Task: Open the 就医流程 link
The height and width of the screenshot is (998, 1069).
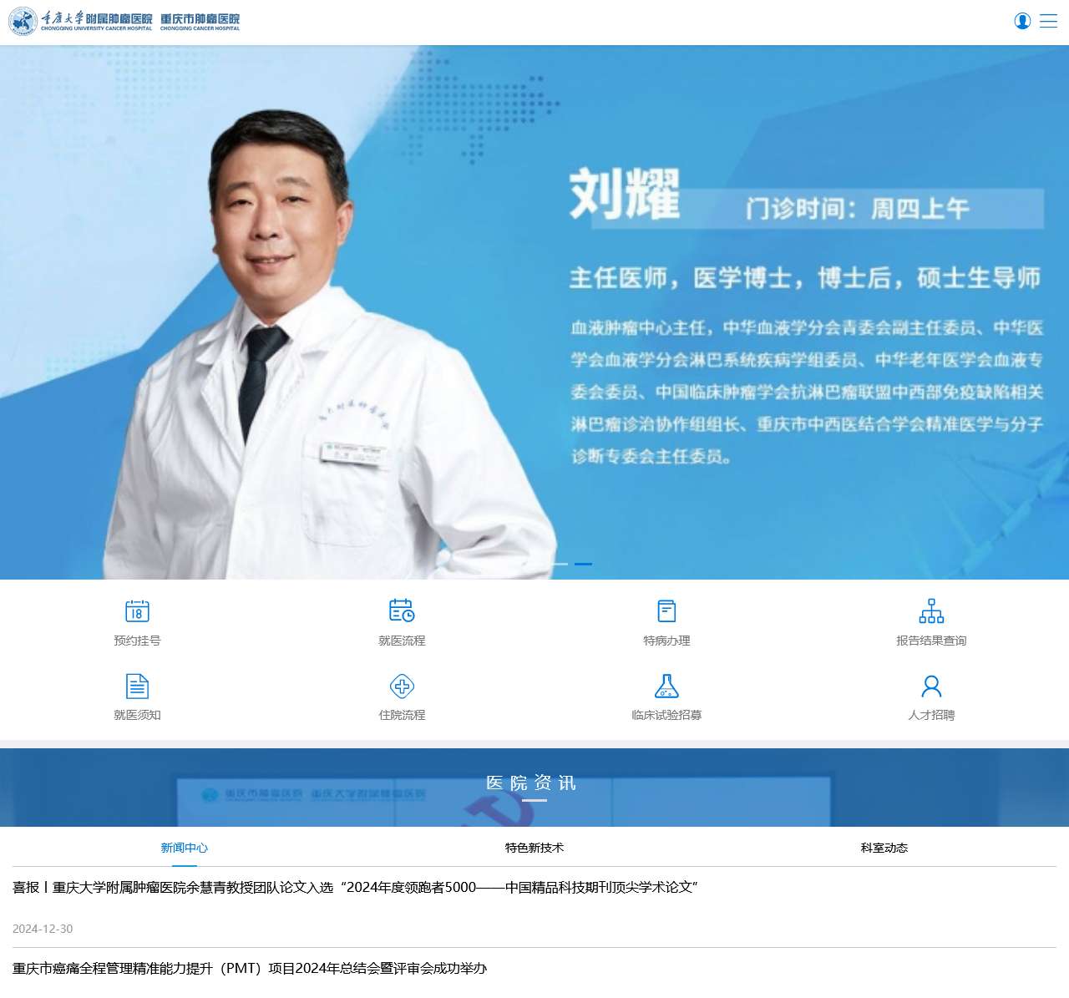Action: [402, 641]
